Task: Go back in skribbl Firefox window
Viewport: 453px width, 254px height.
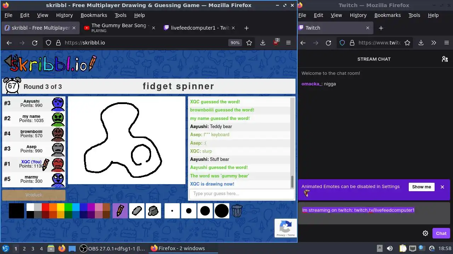Action: point(9,43)
